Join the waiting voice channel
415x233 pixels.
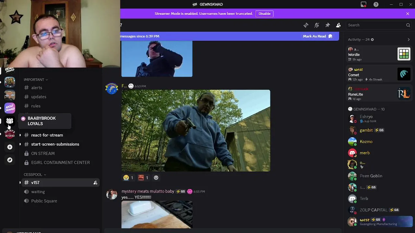point(61,192)
